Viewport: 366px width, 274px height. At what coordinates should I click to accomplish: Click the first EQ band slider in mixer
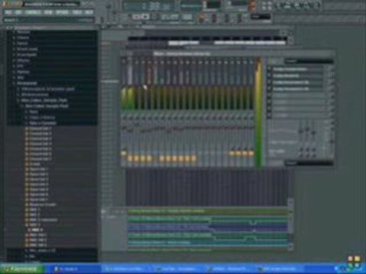301,132
